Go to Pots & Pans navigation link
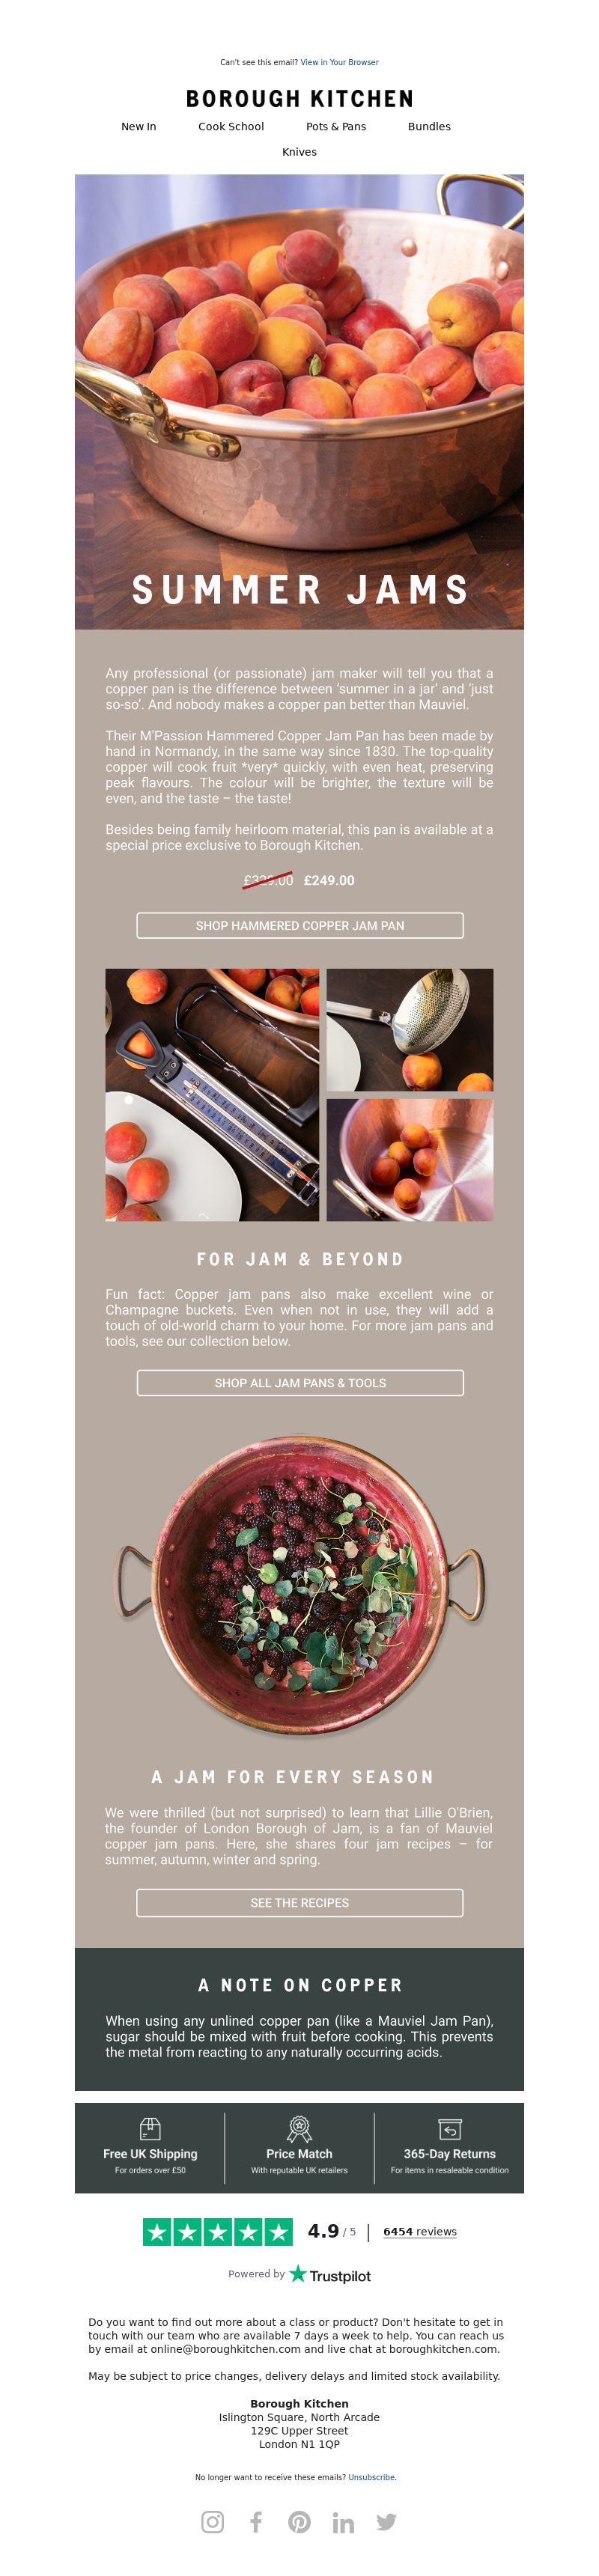Image resolution: width=599 pixels, height=2576 pixels. (336, 127)
